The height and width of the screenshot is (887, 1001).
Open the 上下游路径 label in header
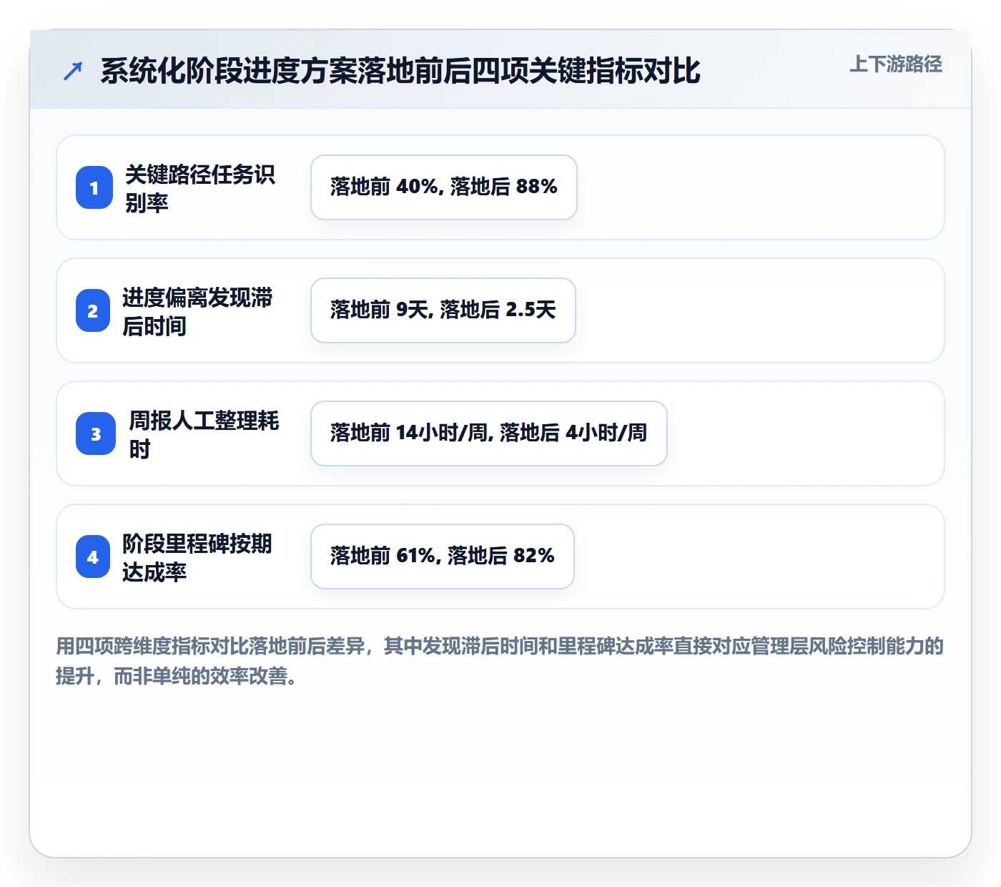(x=896, y=64)
